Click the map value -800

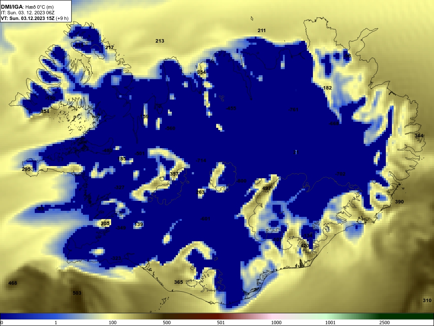pos(241,181)
